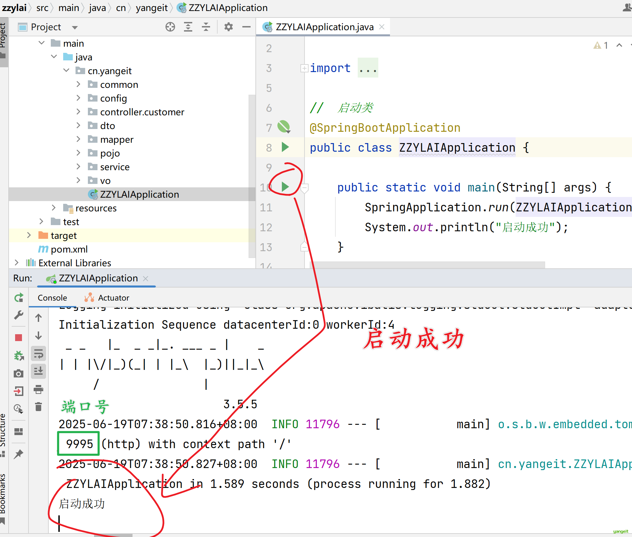Collapse the cn.yangeit package
Viewport: 632px width, 537px height.
[x=66, y=70]
